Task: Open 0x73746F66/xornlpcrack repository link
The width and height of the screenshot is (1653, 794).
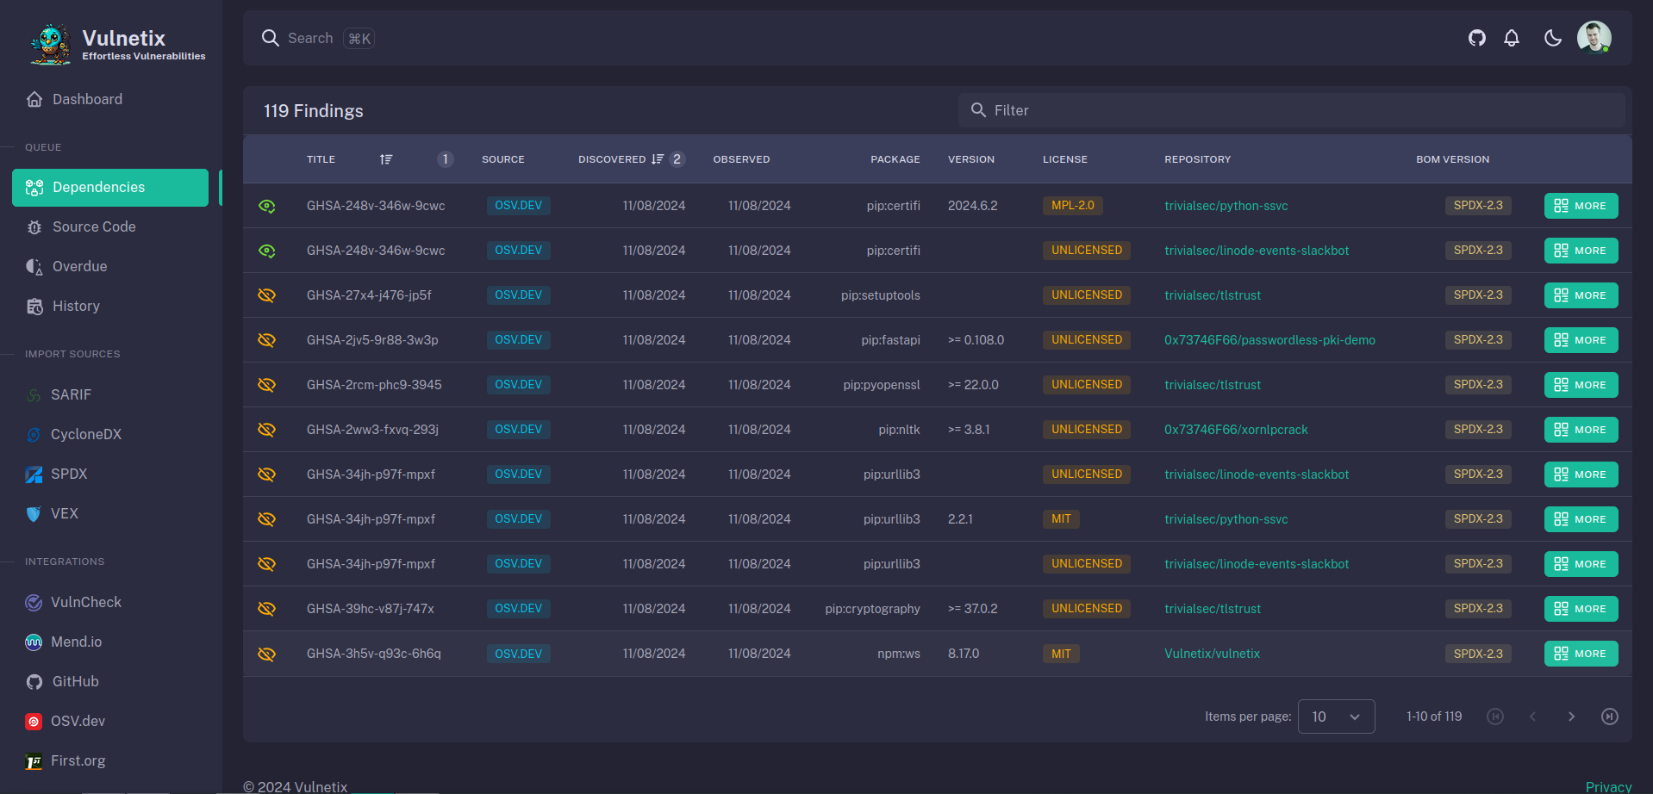Action: pyautogui.click(x=1236, y=430)
